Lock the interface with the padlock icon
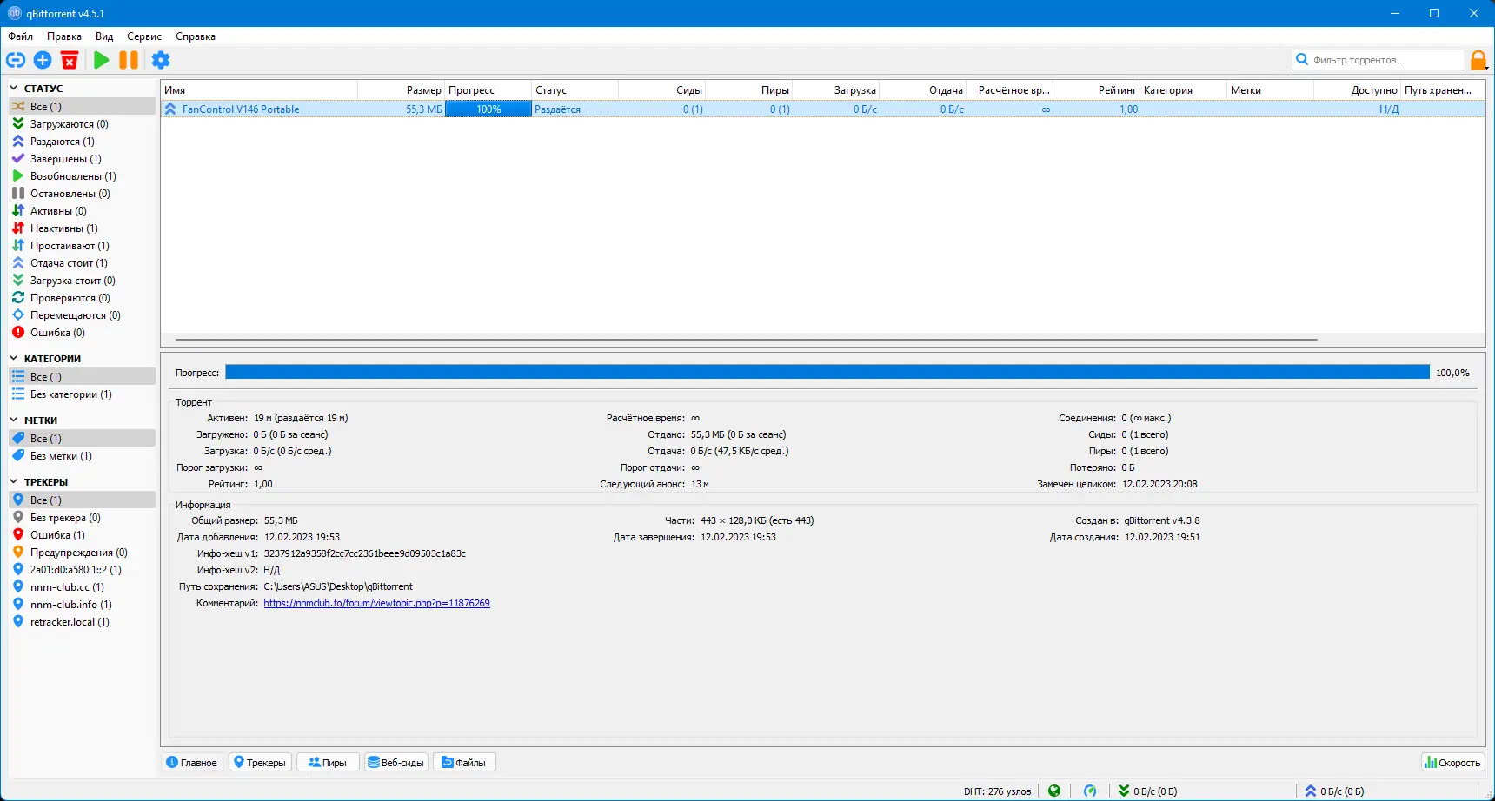This screenshot has height=801, width=1495. click(x=1478, y=60)
